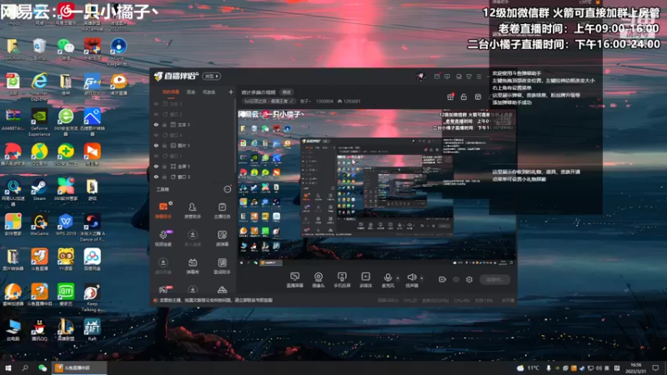667x375 pixels.
Task: Open the Internet Explorer desktop shortcut
Action: 39,87
